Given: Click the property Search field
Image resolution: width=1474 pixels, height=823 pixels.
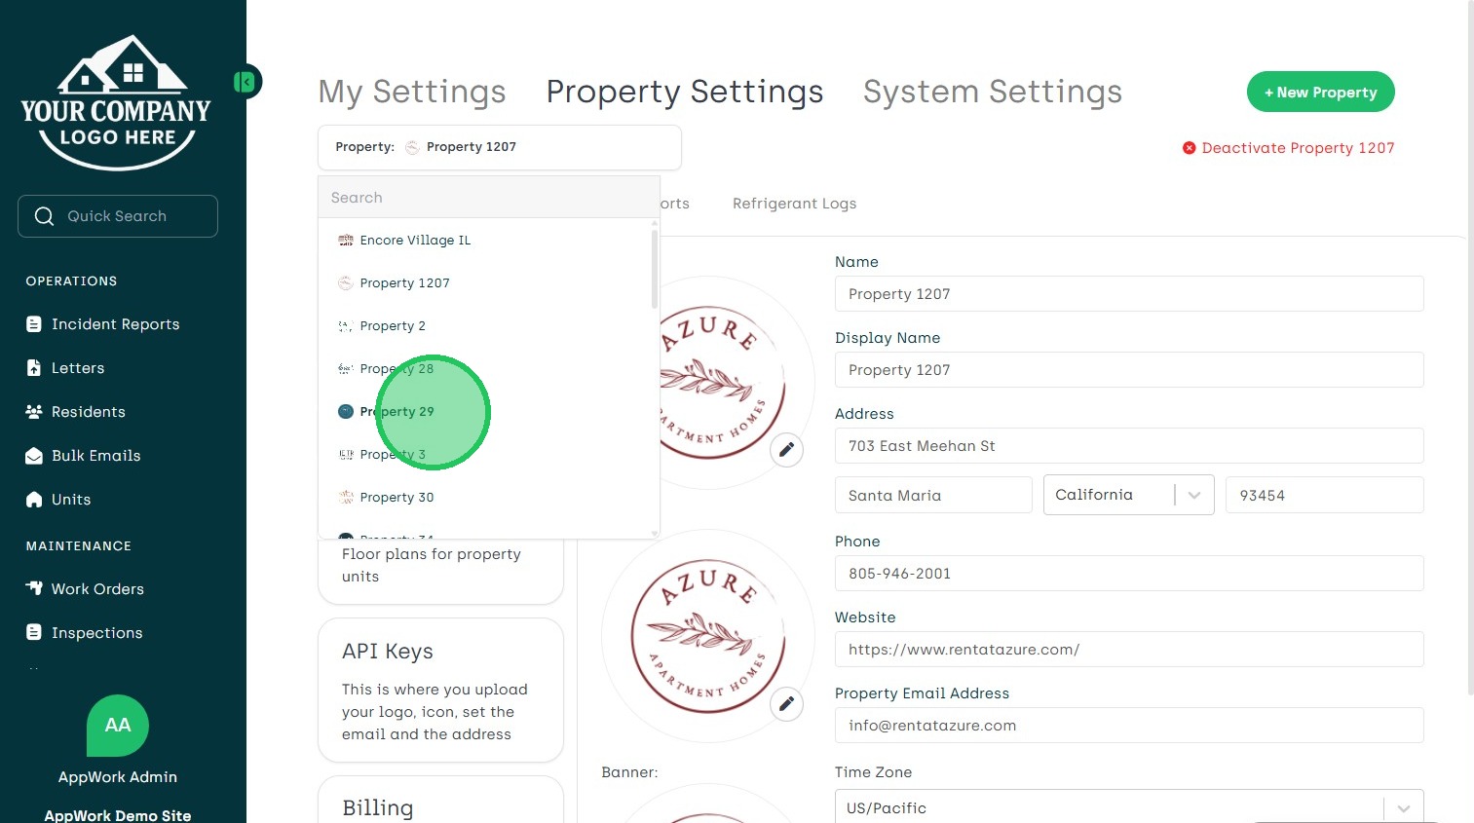Looking at the screenshot, I should (x=489, y=198).
